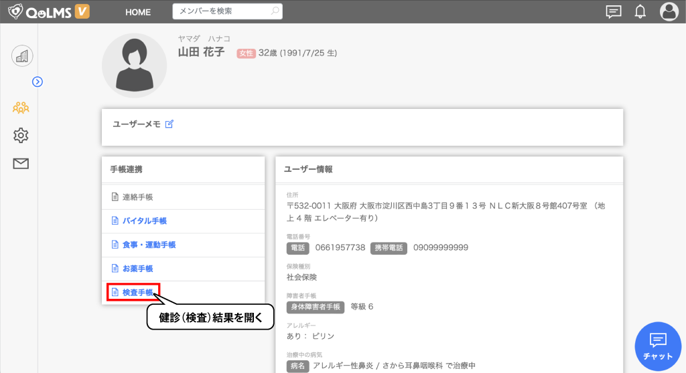Open the 食事・運動手帳 link
This screenshot has height=373, width=686.
coord(149,245)
